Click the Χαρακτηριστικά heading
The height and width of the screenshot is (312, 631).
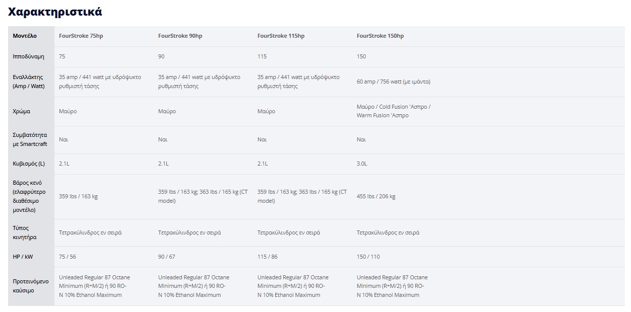[55, 12]
